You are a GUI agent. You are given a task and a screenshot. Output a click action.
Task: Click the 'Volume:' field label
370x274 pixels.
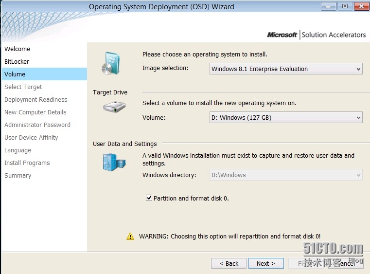(x=154, y=117)
